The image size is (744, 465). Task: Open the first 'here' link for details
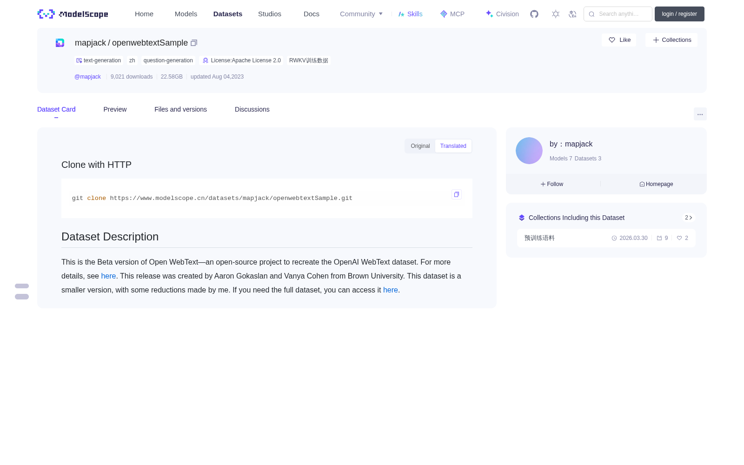(x=108, y=276)
